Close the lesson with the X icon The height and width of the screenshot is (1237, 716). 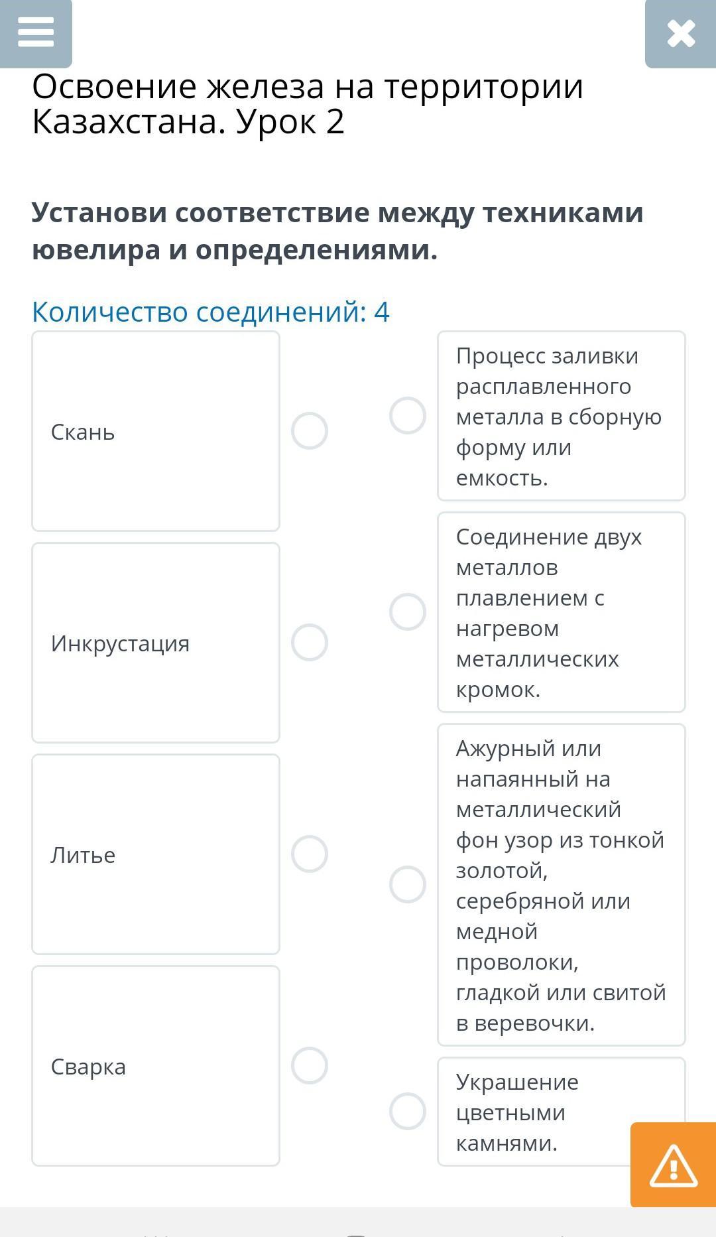(x=681, y=33)
